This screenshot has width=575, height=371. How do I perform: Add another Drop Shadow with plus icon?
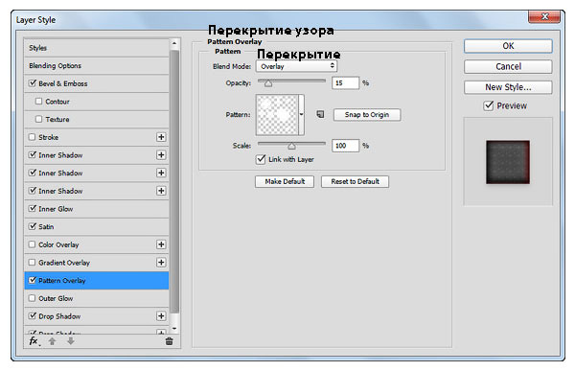(x=161, y=316)
